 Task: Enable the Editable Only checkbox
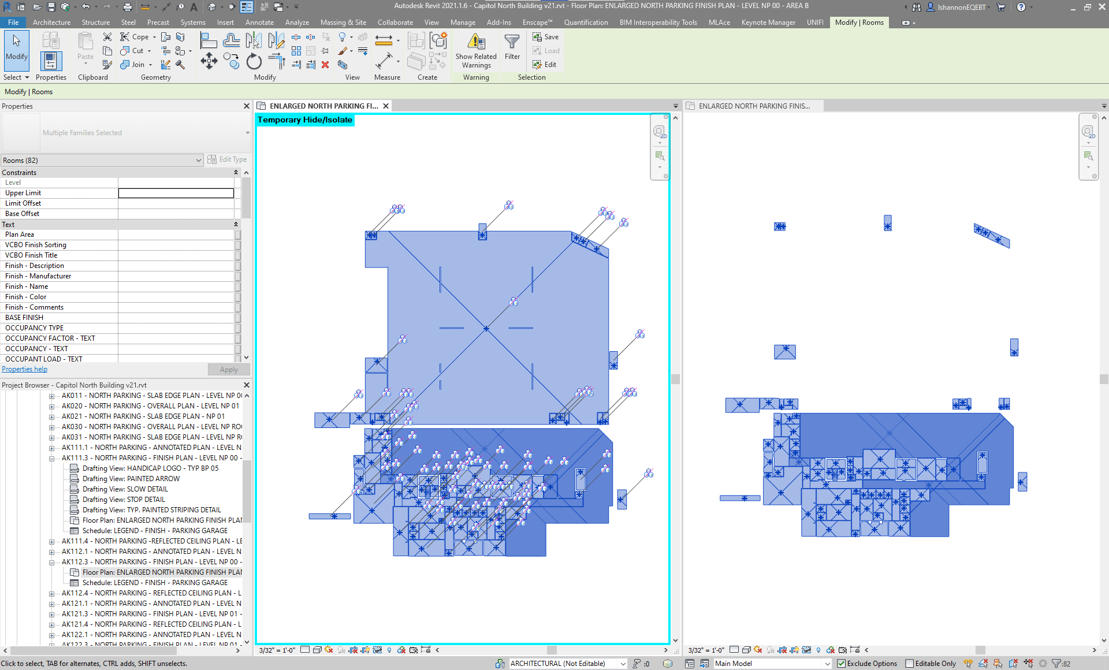coord(909,664)
